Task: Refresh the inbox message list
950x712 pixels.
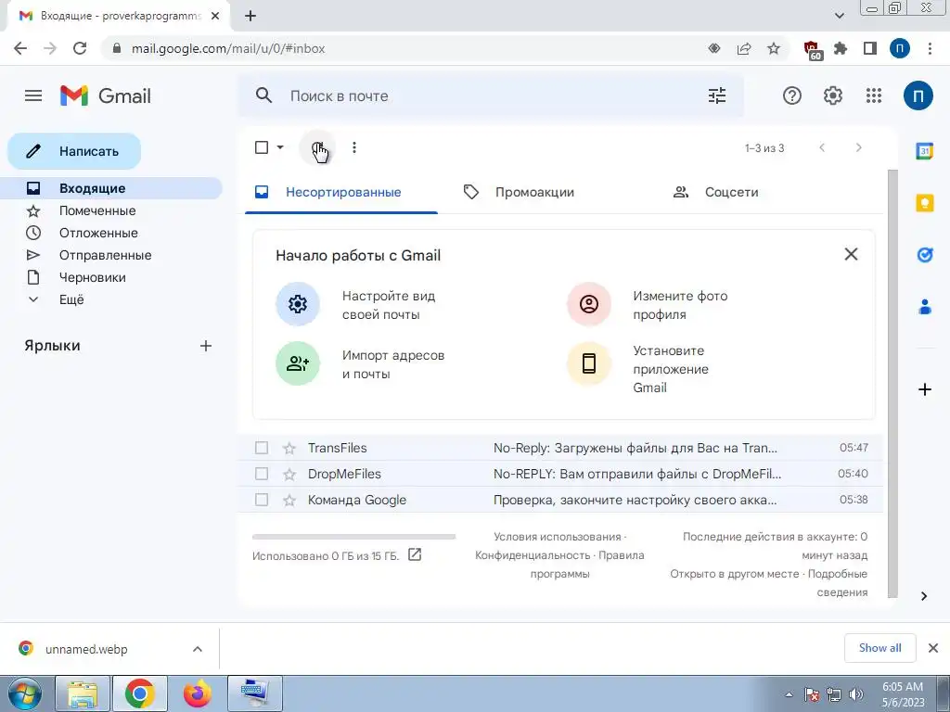Action: click(317, 147)
